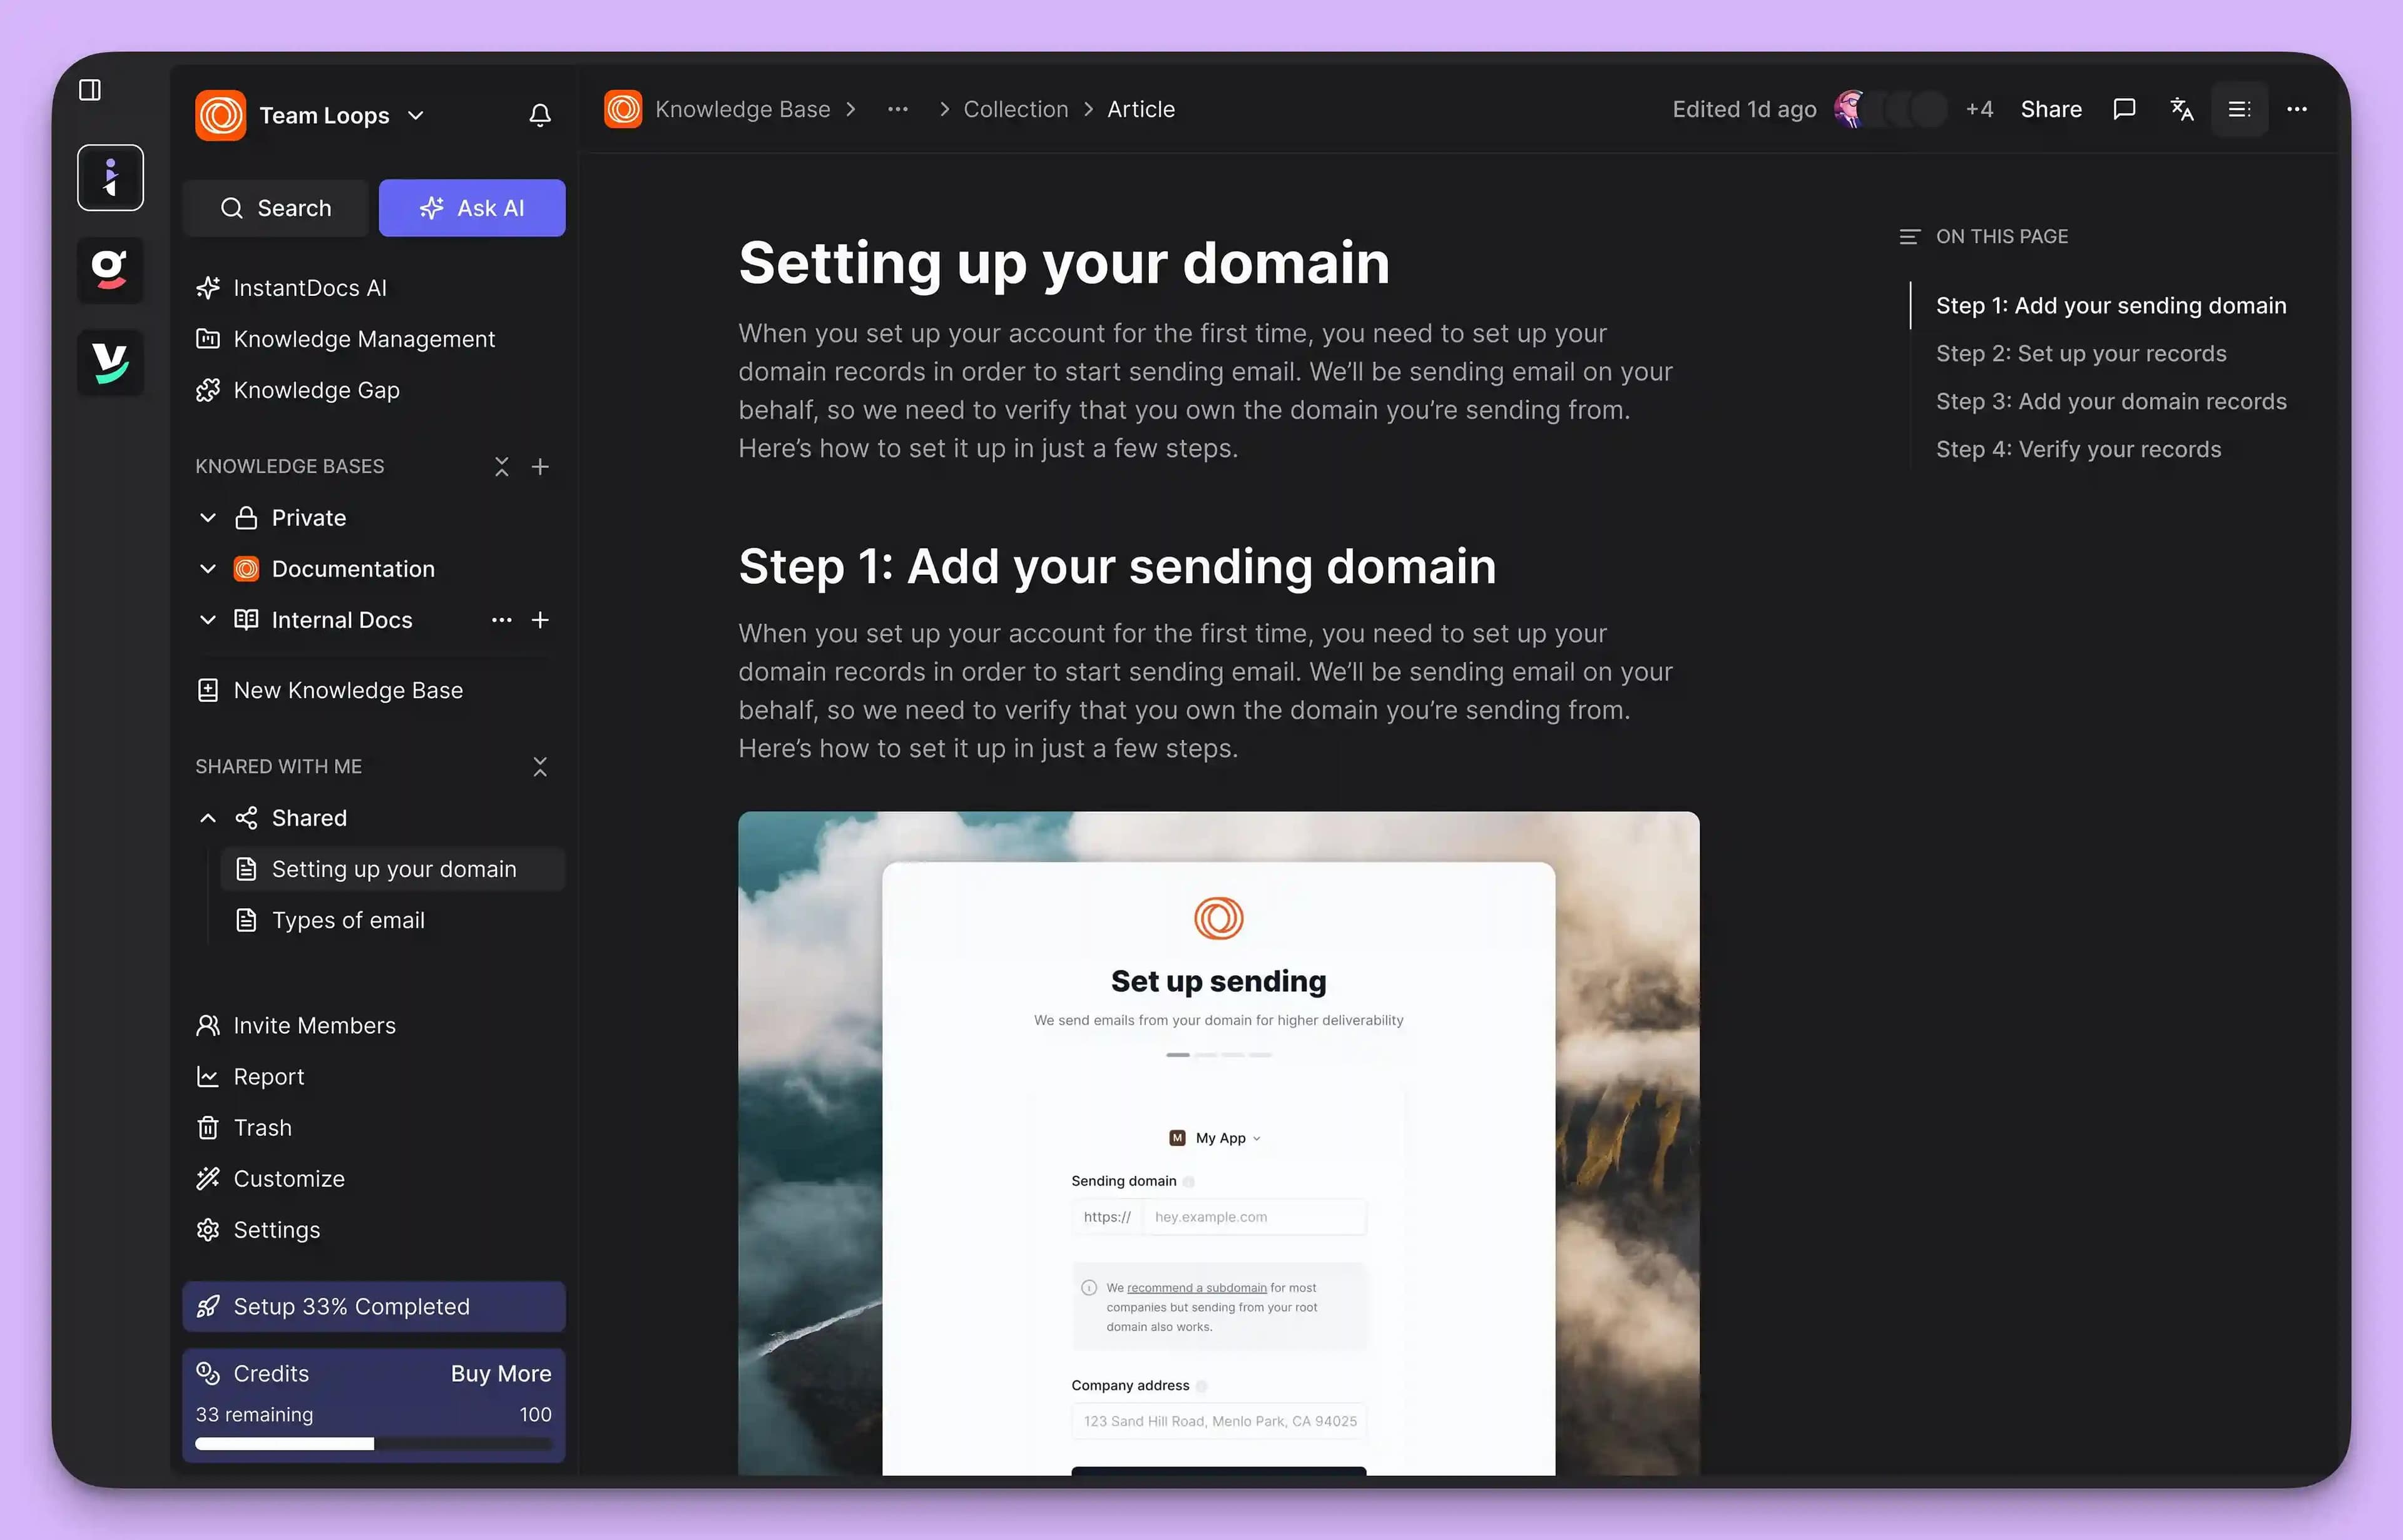
Task: Navigate to the Collection breadcrumb
Action: (x=1016, y=109)
